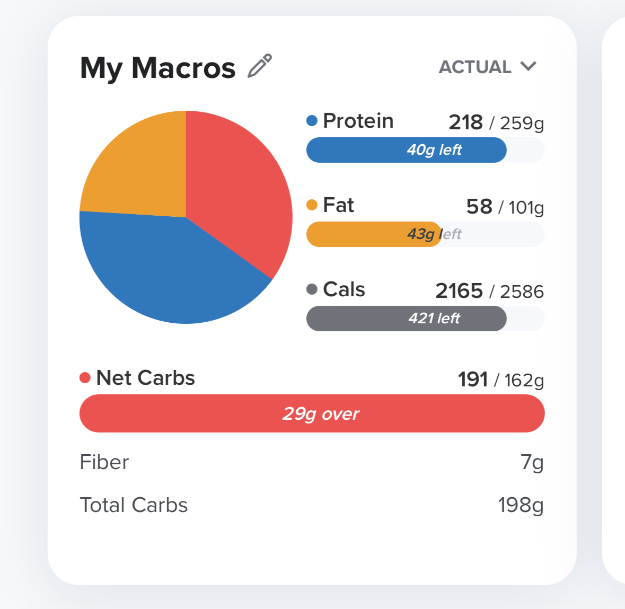This screenshot has height=609, width=625.
Task: Click the Net Carbs label text
Action: click(145, 378)
